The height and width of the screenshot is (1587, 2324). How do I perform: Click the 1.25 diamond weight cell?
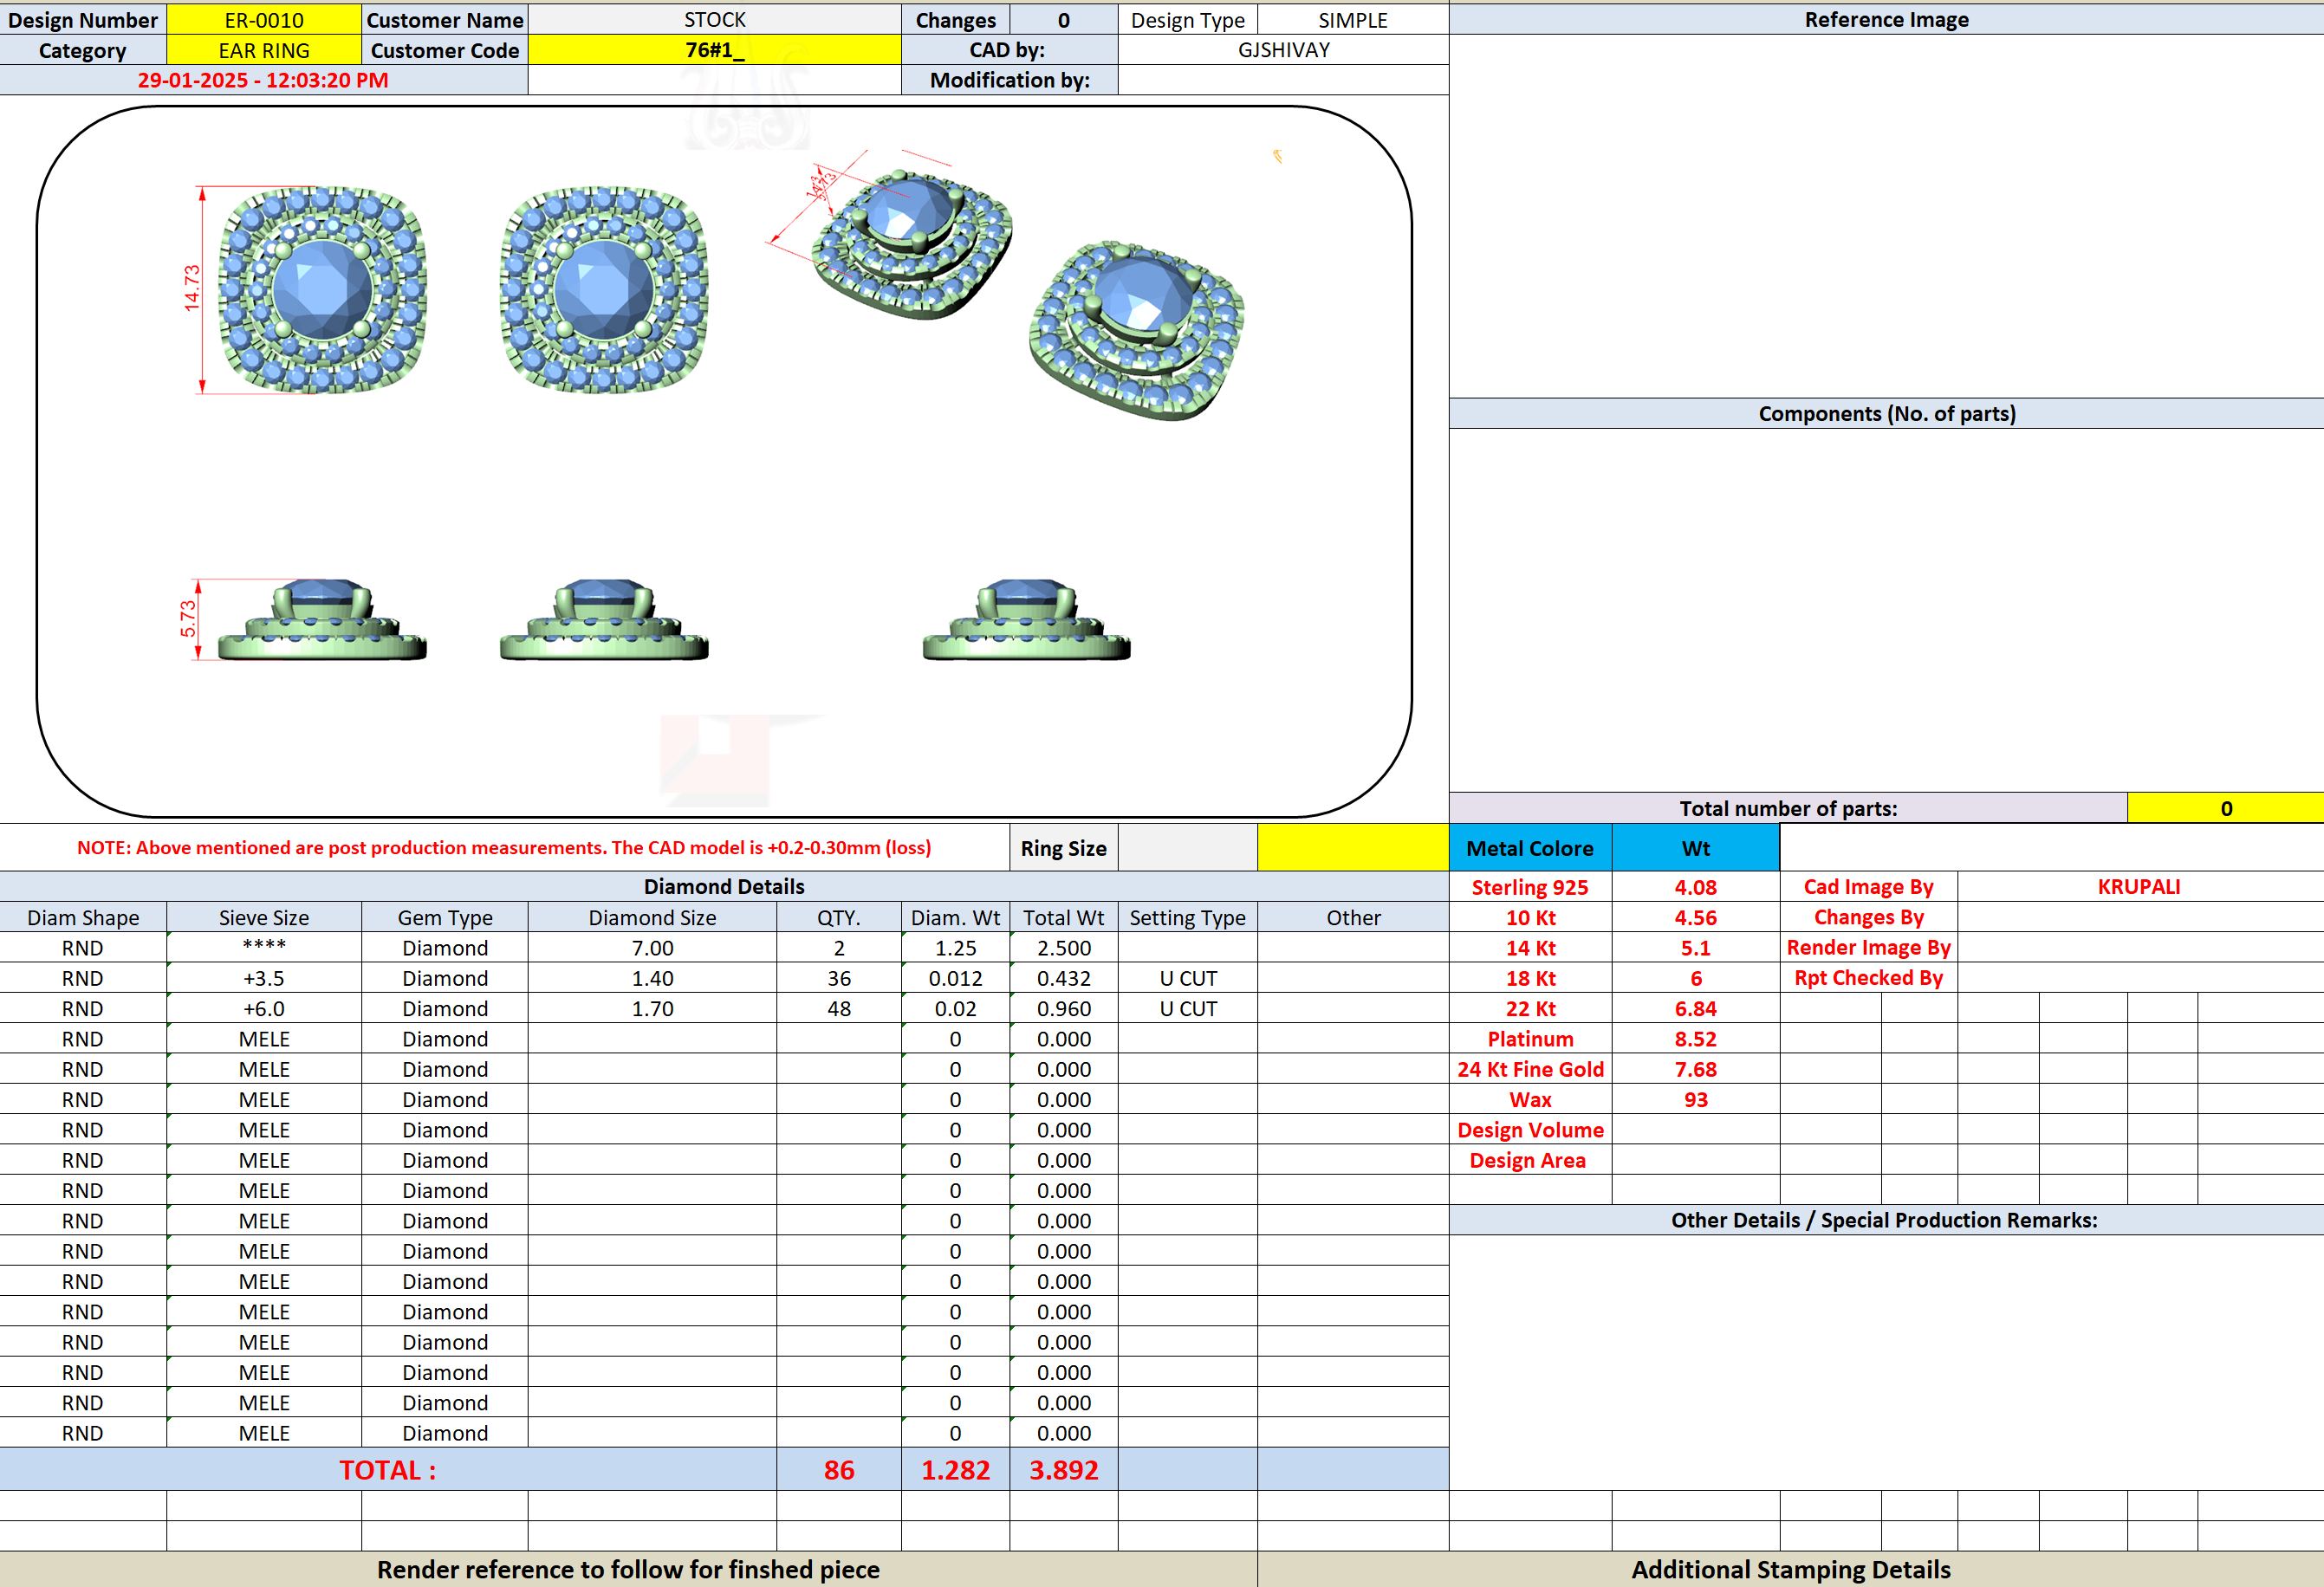(x=955, y=947)
